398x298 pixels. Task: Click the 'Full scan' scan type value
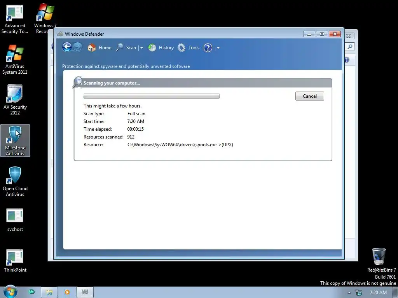click(136, 114)
